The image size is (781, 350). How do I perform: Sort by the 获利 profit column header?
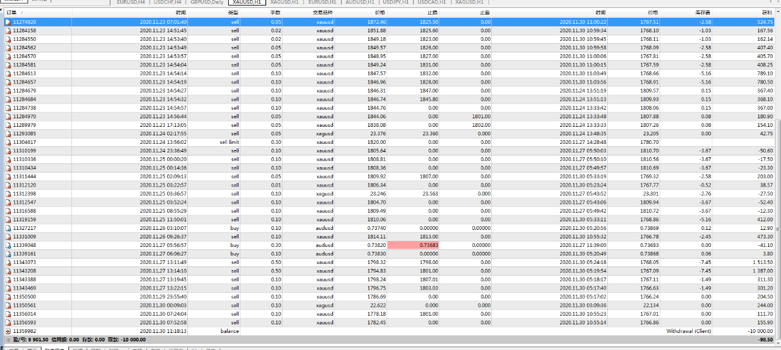(x=766, y=12)
